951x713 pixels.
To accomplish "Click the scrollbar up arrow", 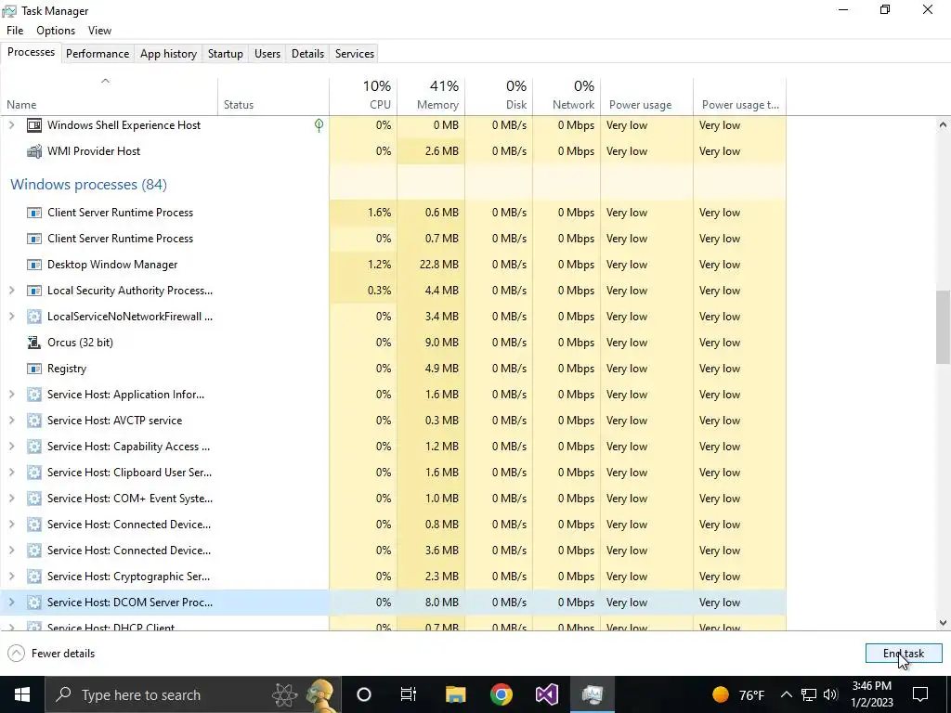I will click(x=943, y=125).
